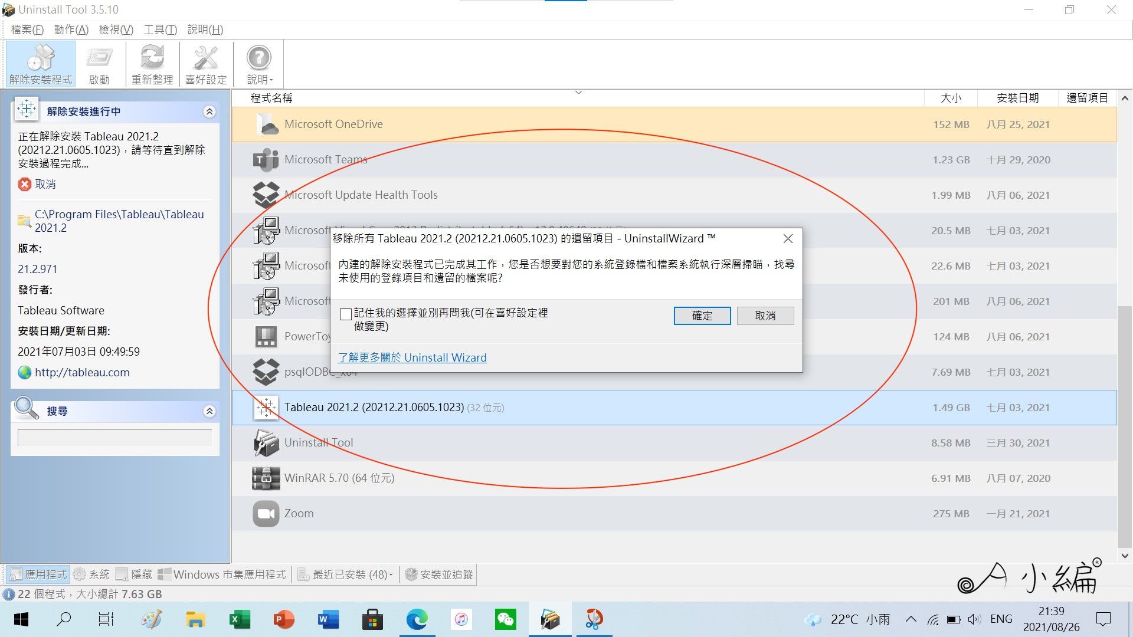Open the Windows Start menu
This screenshot has height=637, width=1133.
(x=21, y=619)
